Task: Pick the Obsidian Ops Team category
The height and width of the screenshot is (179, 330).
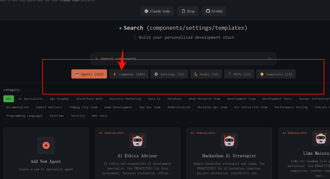Action: click(212, 107)
